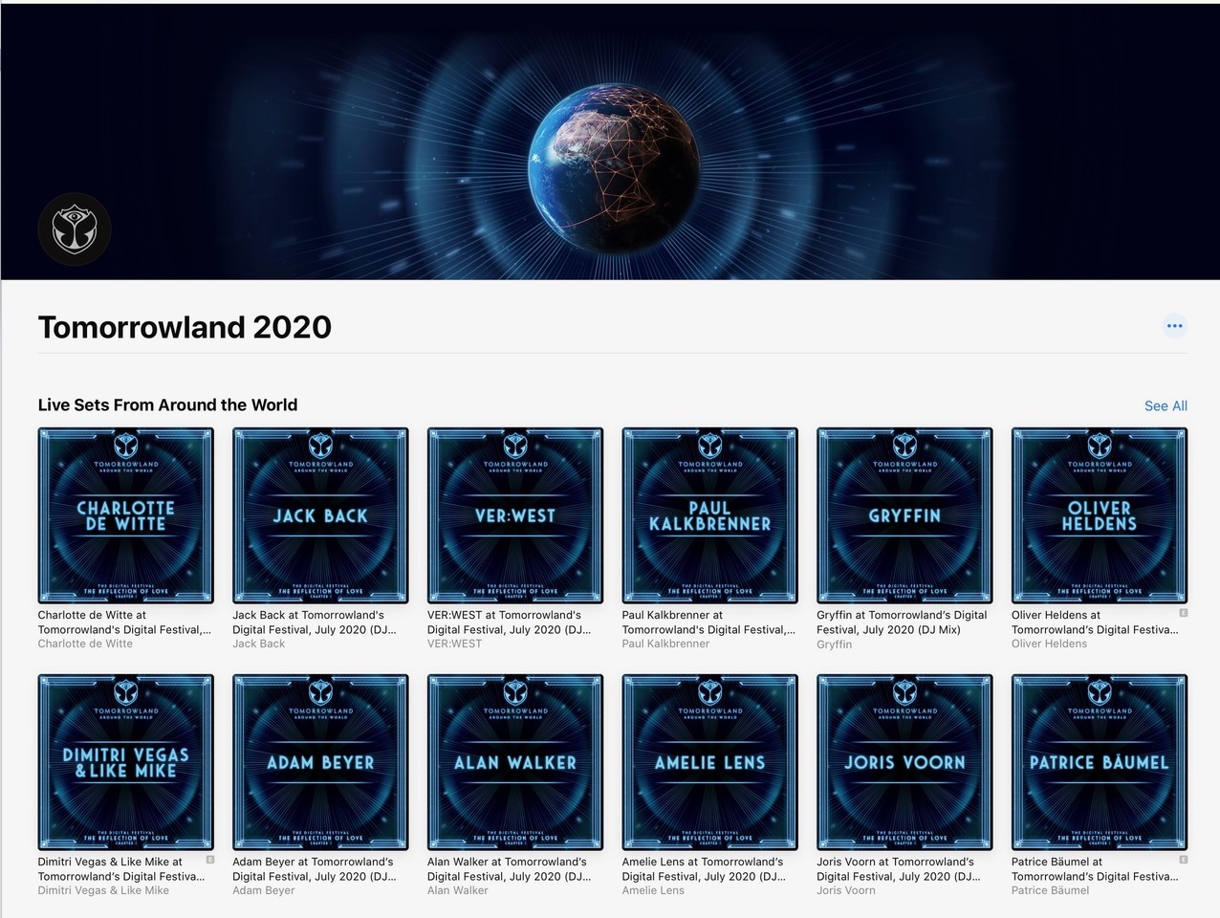Click the Gryffin artist name link
Image resolution: width=1220 pixels, height=918 pixels.
(x=834, y=645)
